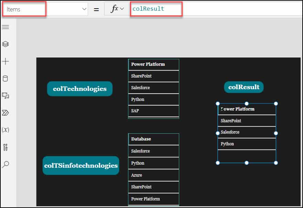The height and width of the screenshot is (208, 303).
Task: Expand the fx formula chevron
Action: point(122,9)
